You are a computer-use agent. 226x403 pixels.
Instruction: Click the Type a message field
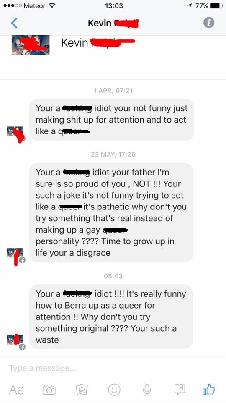113,368
